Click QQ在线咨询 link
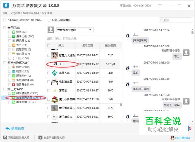The width and height of the screenshot is (195, 142). click(182, 138)
